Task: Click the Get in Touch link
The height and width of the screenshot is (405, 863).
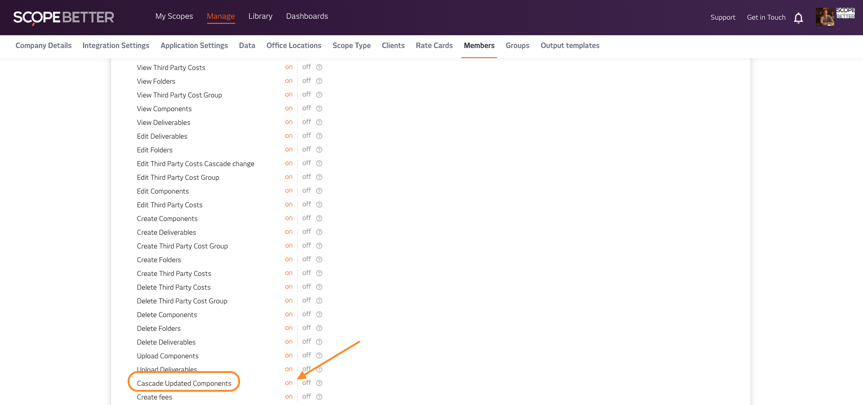Action: (766, 17)
